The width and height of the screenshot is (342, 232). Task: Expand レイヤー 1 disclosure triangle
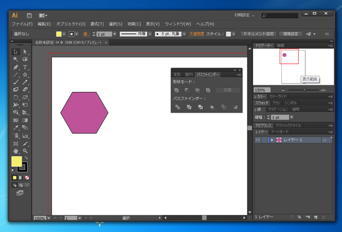click(272, 140)
